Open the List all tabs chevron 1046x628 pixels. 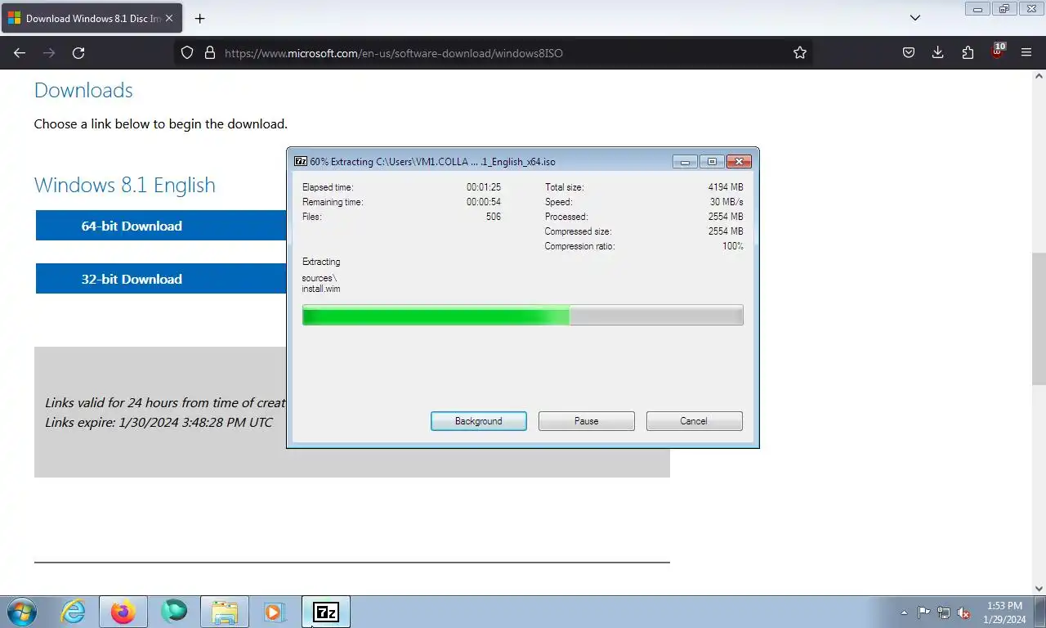point(915,17)
